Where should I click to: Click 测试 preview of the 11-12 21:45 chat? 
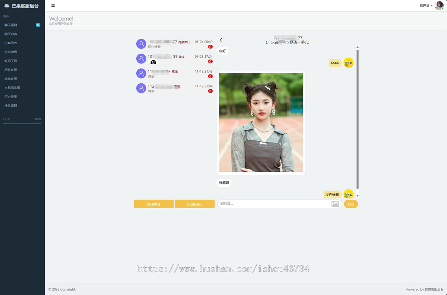(151, 76)
